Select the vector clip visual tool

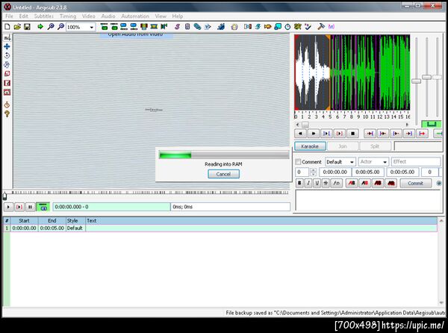[x=7, y=92]
